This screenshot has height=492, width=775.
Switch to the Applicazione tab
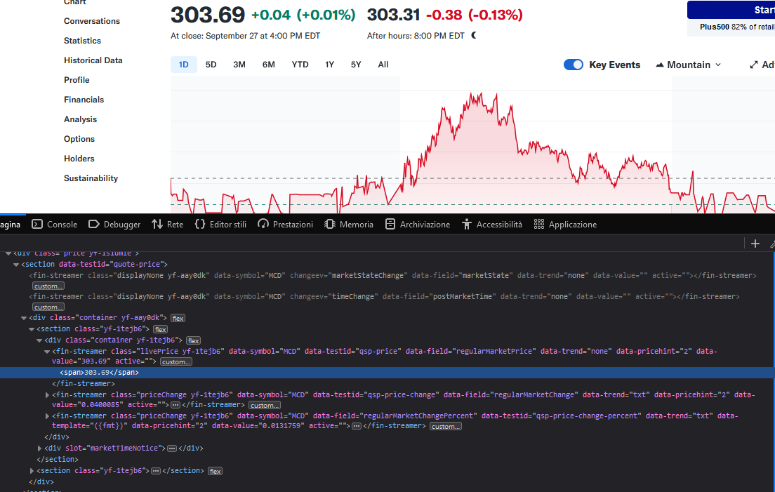pyautogui.click(x=565, y=225)
